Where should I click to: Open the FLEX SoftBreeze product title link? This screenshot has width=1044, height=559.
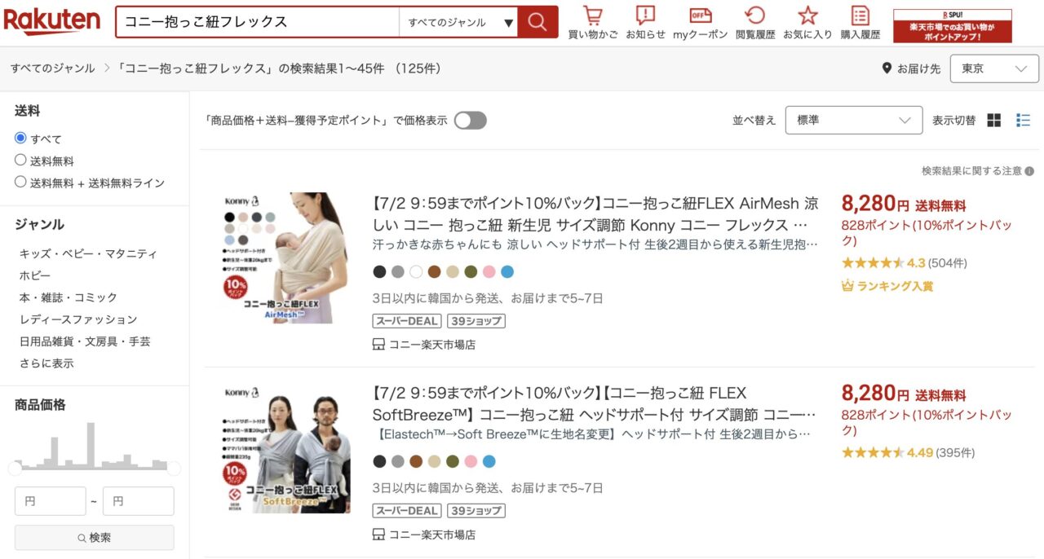pos(595,403)
